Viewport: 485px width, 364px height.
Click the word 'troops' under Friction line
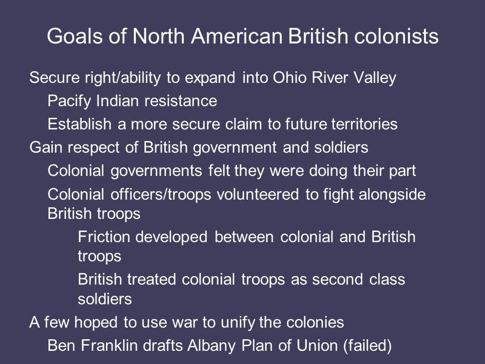[100, 257]
